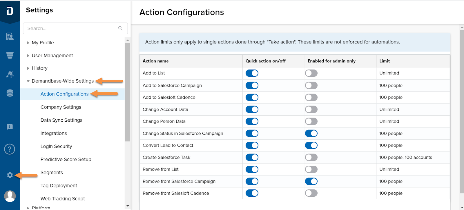The width and height of the screenshot is (464, 210).
Task: Toggle quick action for Change Status in Salesforce Campaign
Action: click(x=252, y=133)
